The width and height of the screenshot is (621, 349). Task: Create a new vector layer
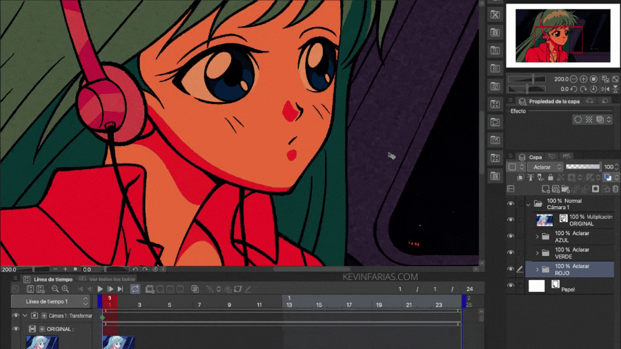(555, 189)
